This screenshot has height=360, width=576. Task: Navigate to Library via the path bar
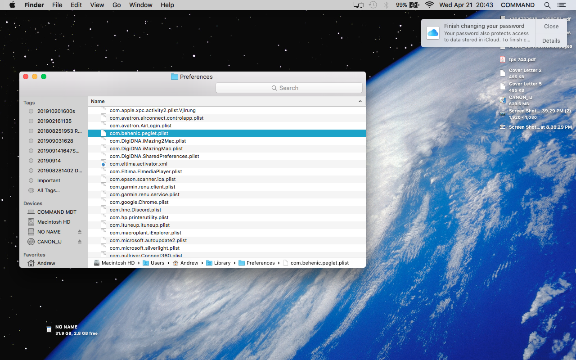[x=222, y=262]
